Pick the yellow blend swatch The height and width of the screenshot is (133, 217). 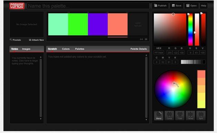click(201, 97)
